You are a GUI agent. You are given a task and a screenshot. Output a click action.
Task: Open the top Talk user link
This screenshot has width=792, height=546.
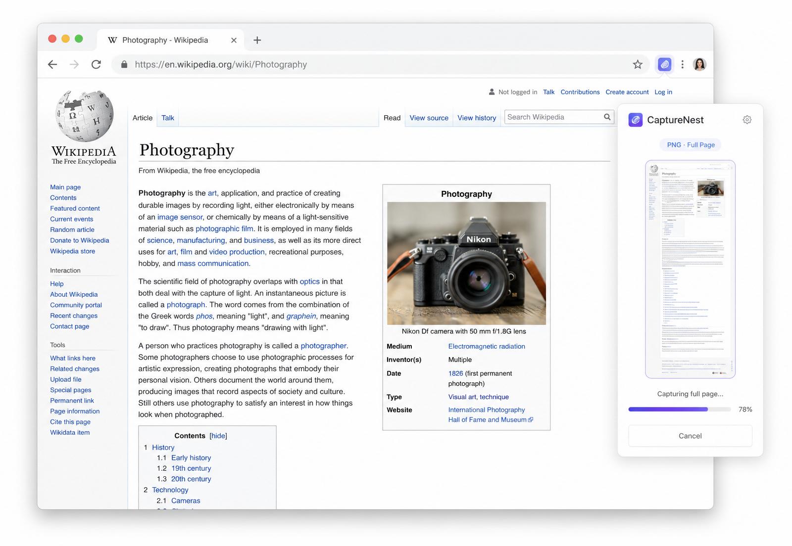point(548,92)
